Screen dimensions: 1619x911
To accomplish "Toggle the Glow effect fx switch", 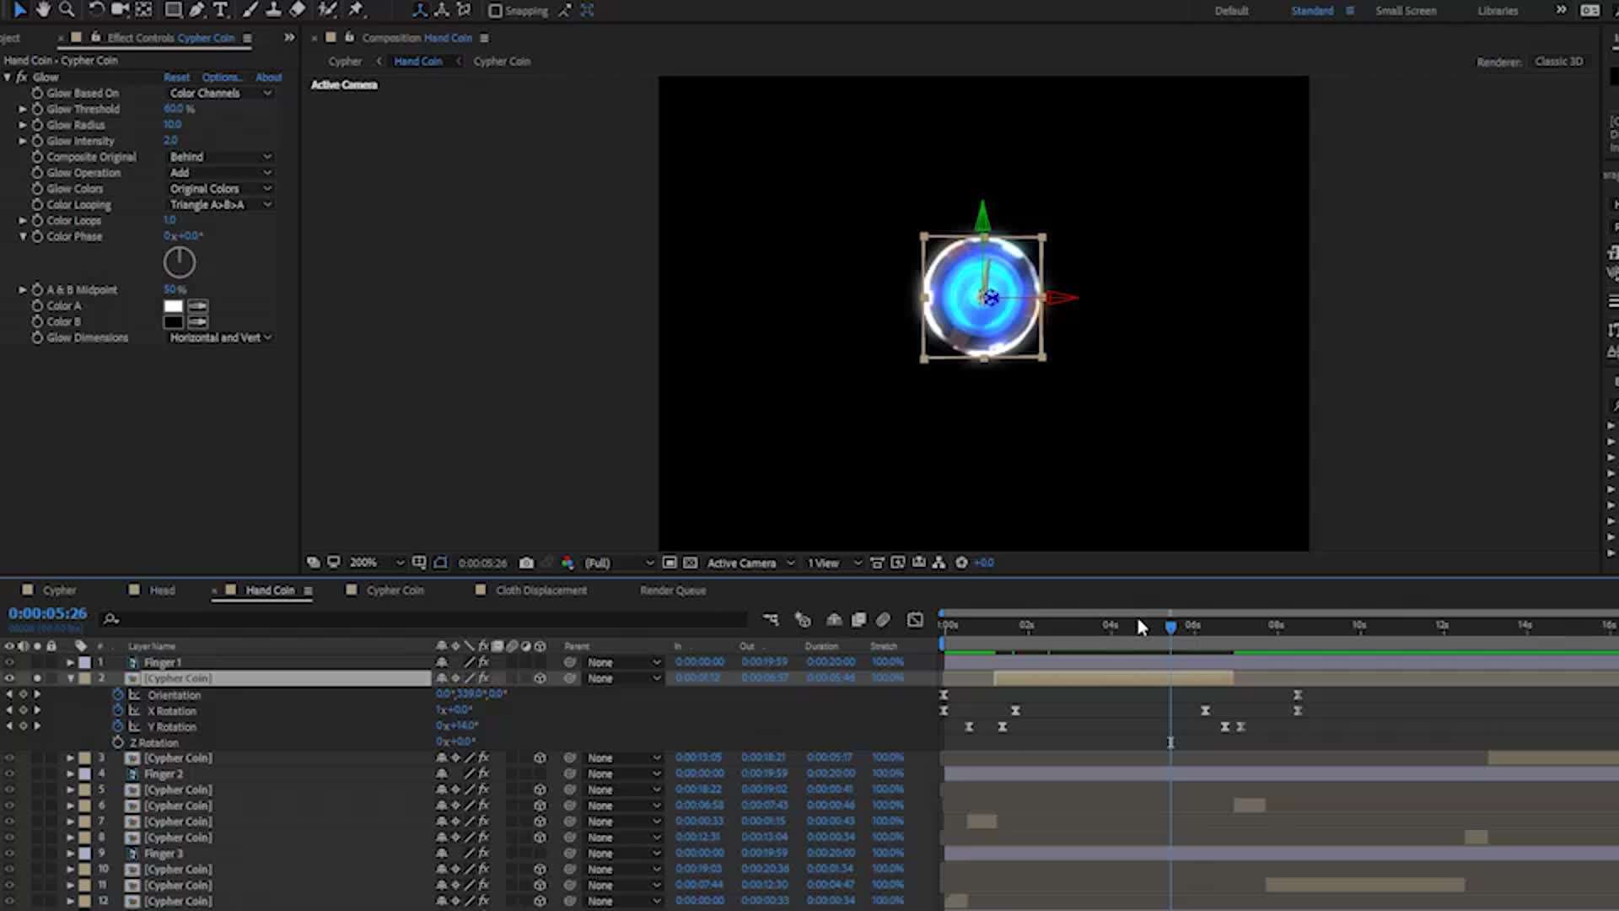I will point(22,77).
